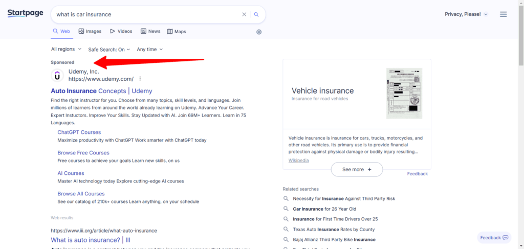Click magnifier icon beside 'Car Insurance for 26'
The width and height of the screenshot is (524, 249).
coord(286,209)
